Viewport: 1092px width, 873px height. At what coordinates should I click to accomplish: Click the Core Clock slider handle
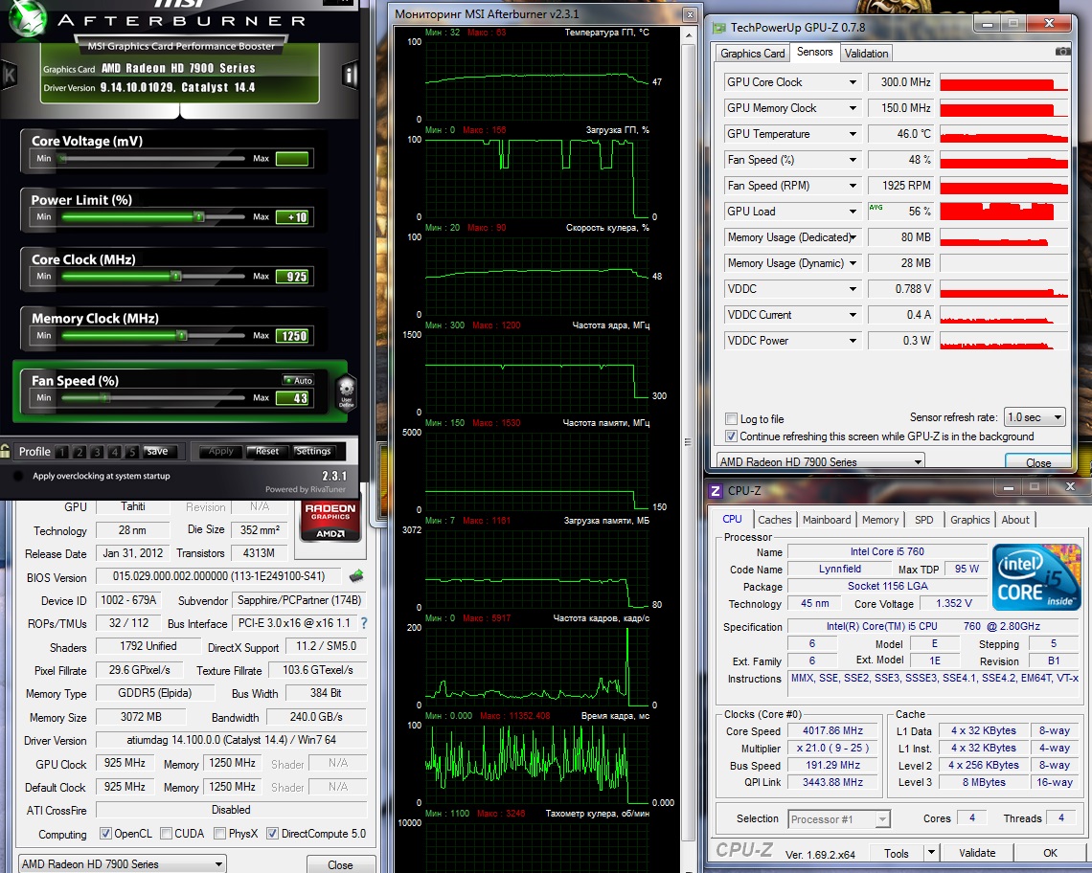pos(176,277)
